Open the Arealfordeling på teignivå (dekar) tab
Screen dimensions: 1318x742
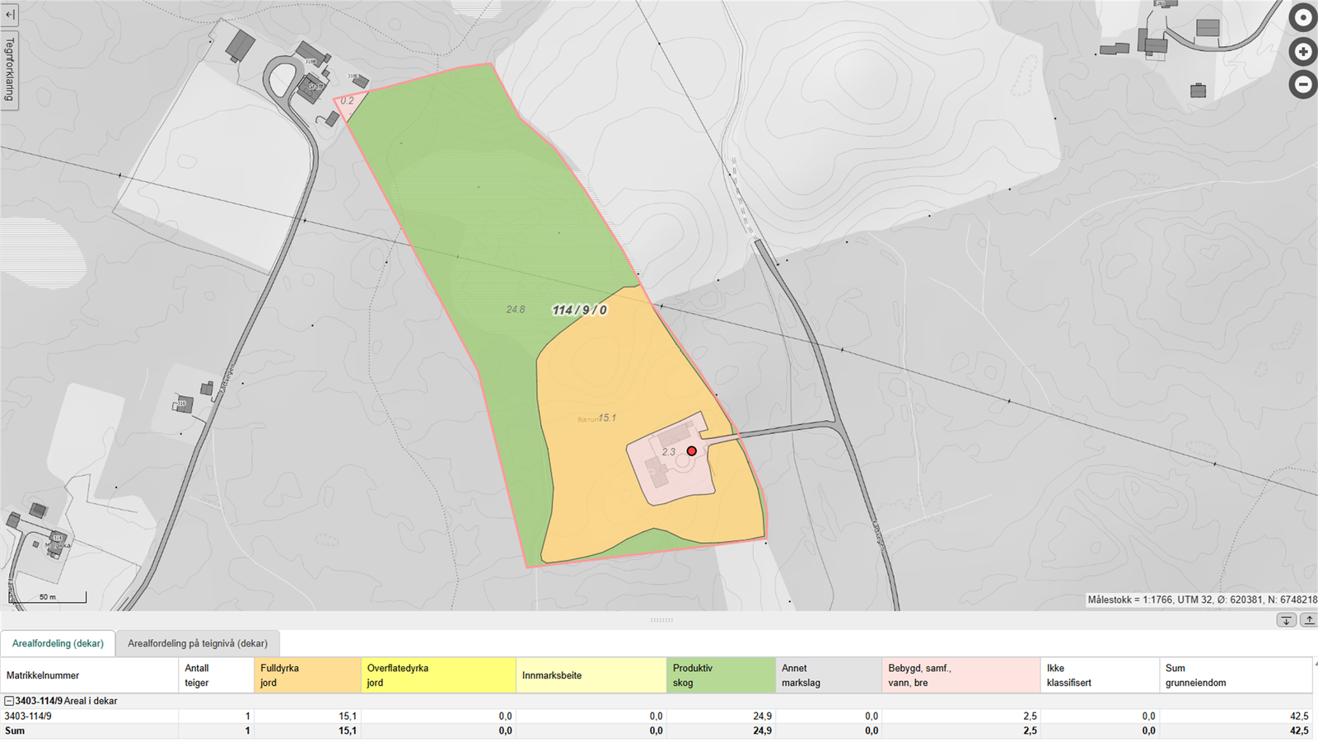(x=198, y=643)
